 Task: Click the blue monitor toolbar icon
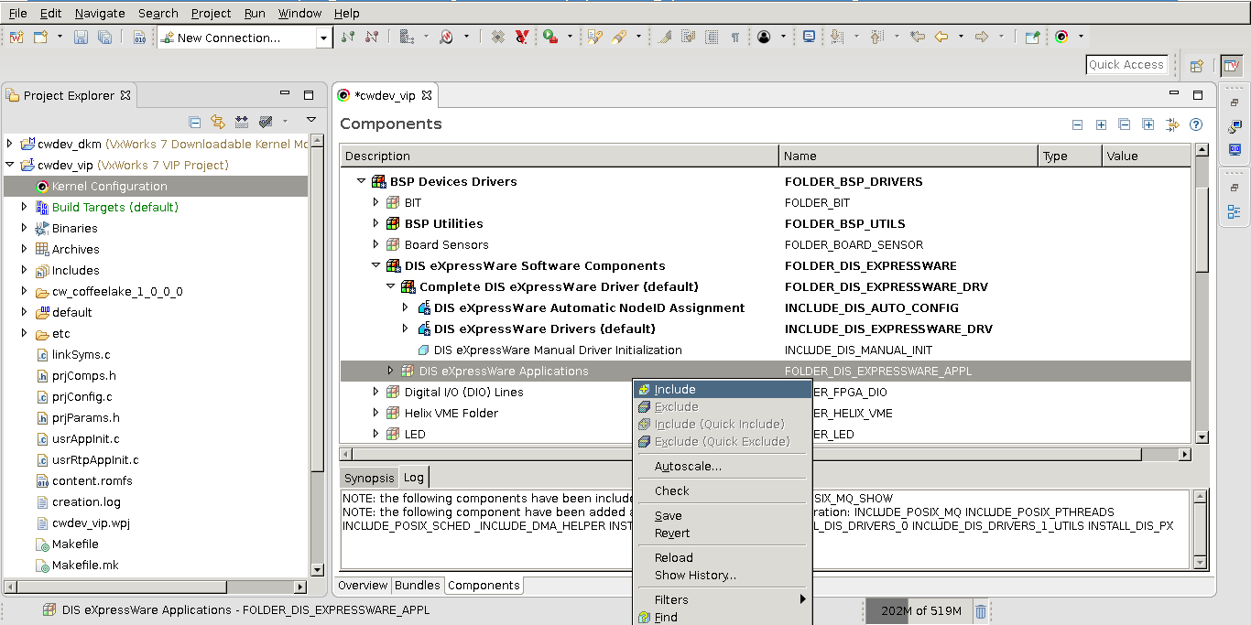[x=809, y=38]
